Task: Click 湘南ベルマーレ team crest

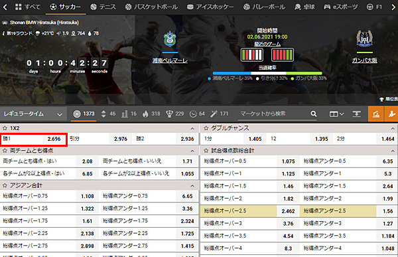Action: click(170, 39)
